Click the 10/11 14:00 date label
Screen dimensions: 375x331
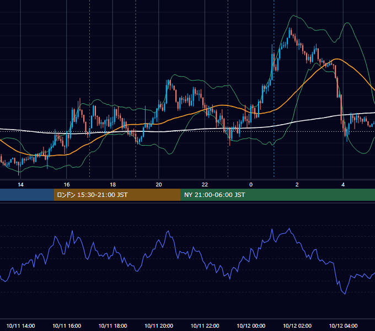pos(20,325)
